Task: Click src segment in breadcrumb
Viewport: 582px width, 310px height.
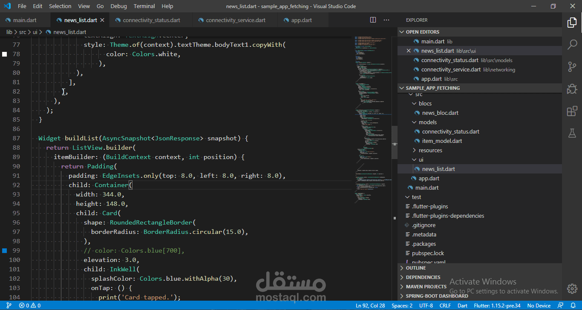Action: click(x=23, y=32)
